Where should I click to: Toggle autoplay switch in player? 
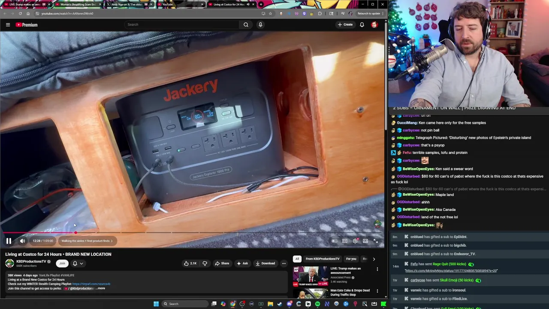[x=334, y=241]
